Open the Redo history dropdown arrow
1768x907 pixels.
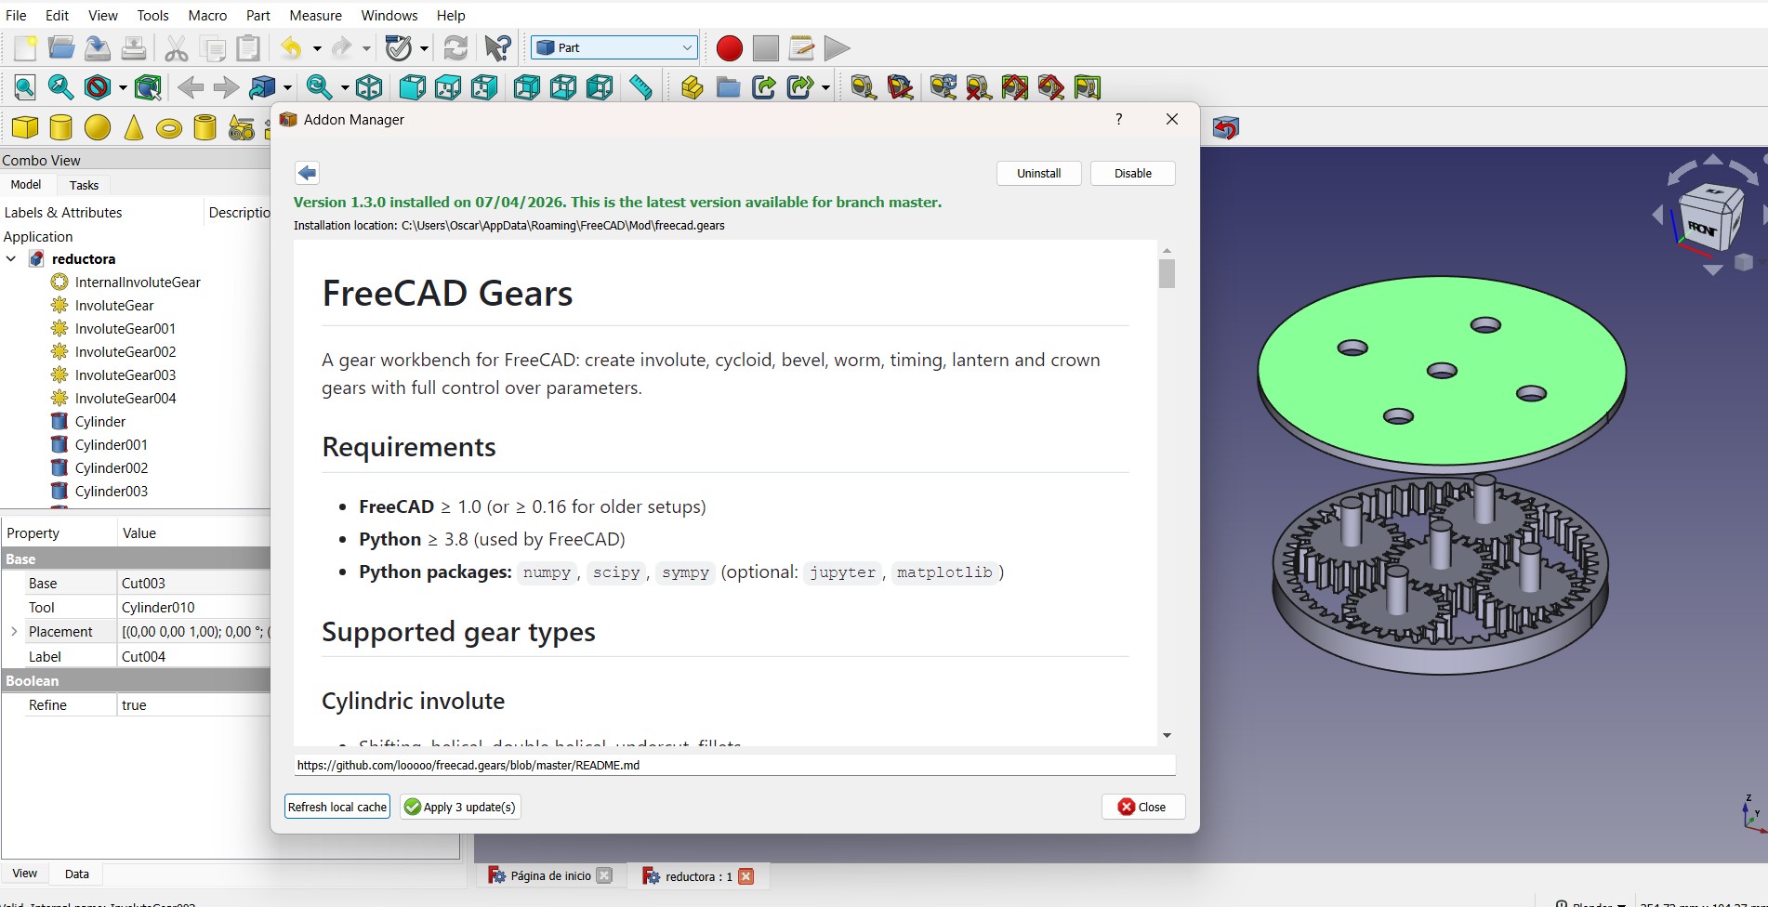(x=366, y=48)
